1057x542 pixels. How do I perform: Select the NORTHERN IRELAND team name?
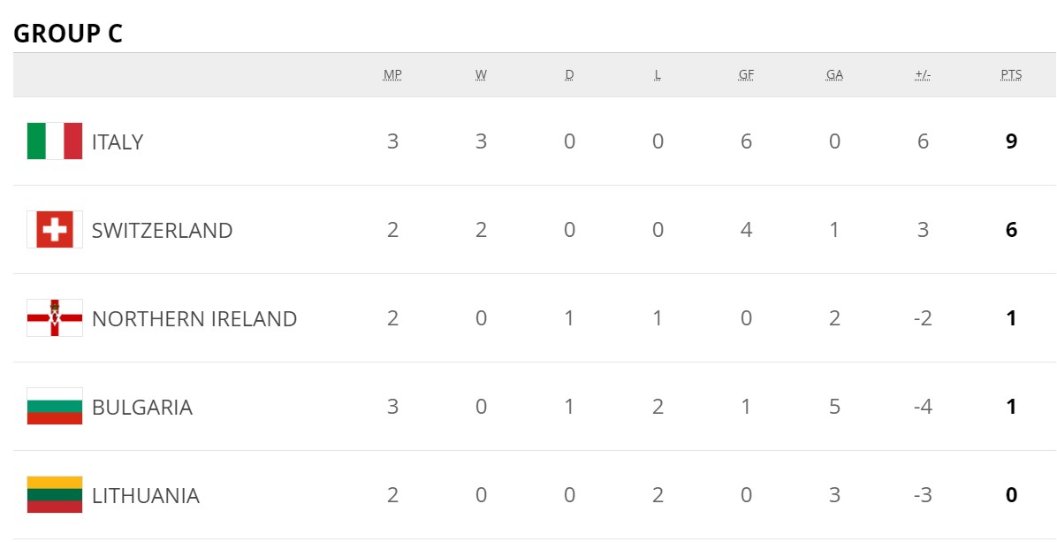tap(194, 319)
